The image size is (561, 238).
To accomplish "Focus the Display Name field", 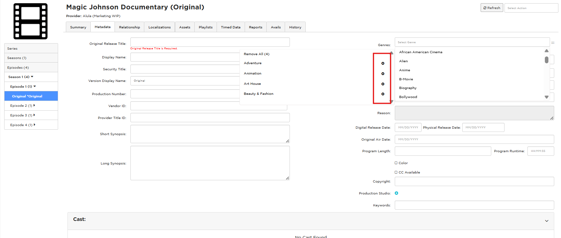I will [x=185, y=57].
